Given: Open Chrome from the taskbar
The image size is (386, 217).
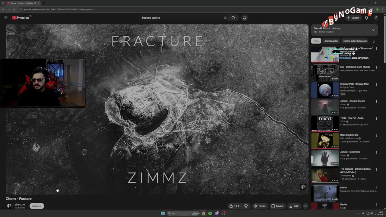Looking at the screenshot, I should (204, 213).
